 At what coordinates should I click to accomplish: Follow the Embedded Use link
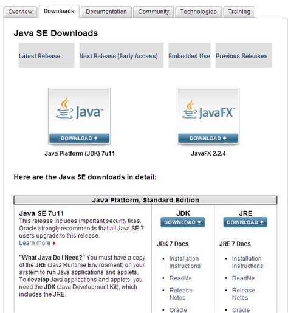point(190,56)
